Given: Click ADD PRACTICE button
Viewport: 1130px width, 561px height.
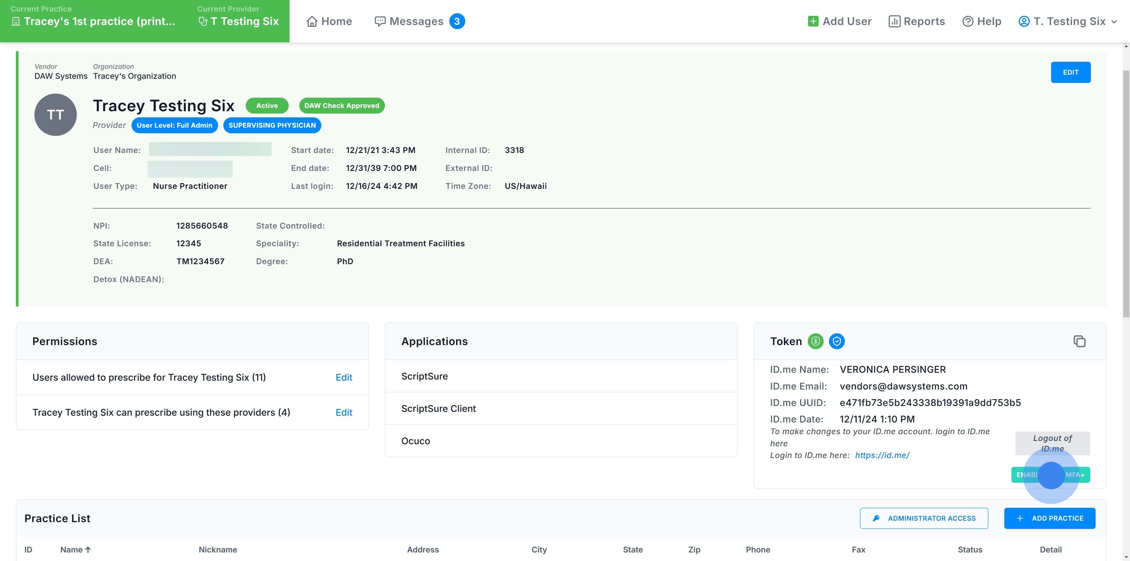Looking at the screenshot, I should pyautogui.click(x=1049, y=518).
